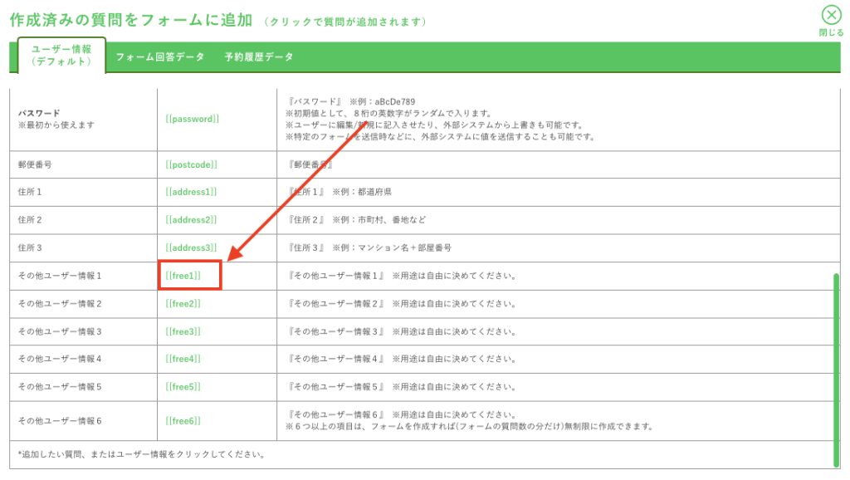Open the 予約履歴データ tab
Screen dimensions: 850x480
pos(258,57)
